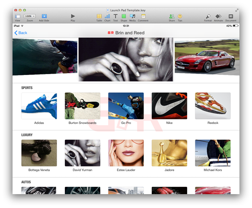Enter full screen with the corner arrows
252x208 pixels.
237,10
